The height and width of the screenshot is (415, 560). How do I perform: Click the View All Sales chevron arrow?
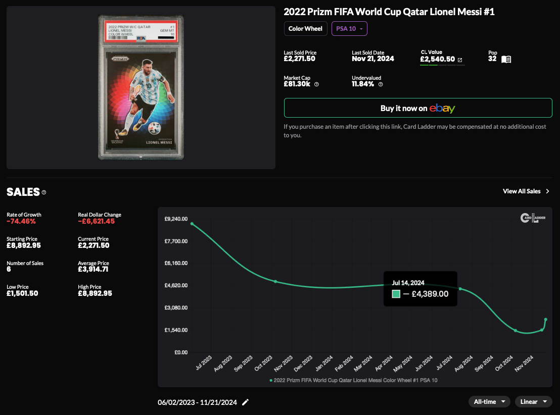547,191
